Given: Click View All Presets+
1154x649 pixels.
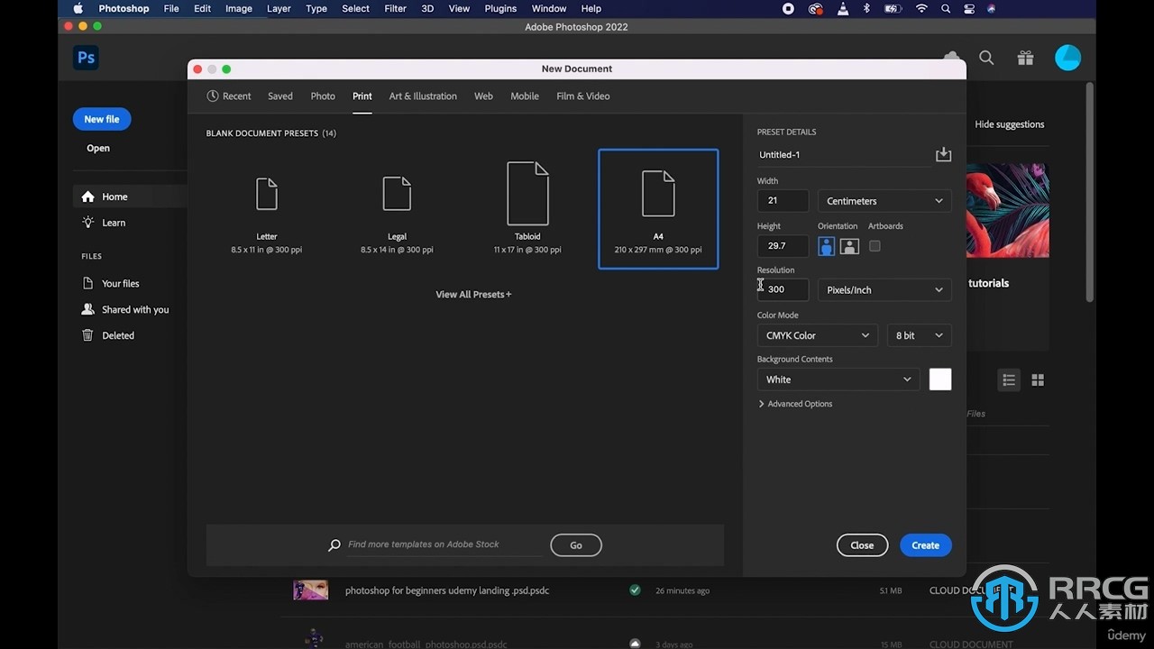Looking at the screenshot, I should [473, 294].
